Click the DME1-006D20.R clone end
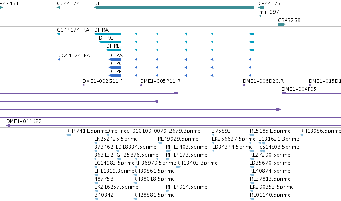The height and width of the screenshot is (201, 341). click(x=244, y=85)
